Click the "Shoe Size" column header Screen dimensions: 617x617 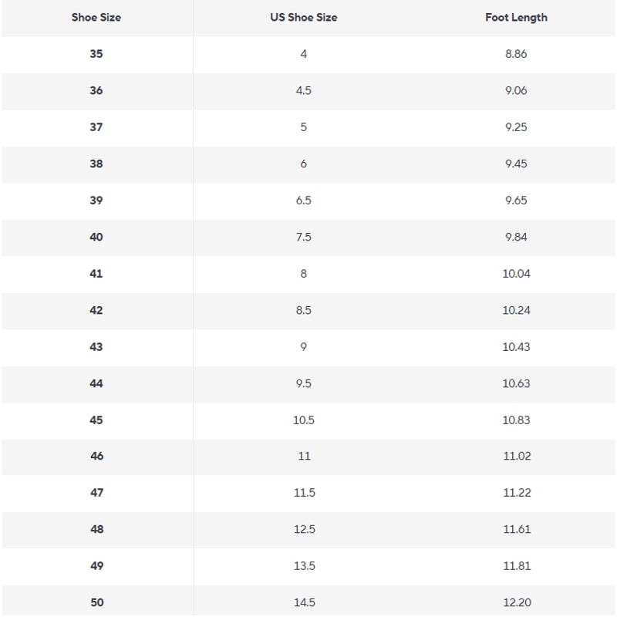point(96,17)
